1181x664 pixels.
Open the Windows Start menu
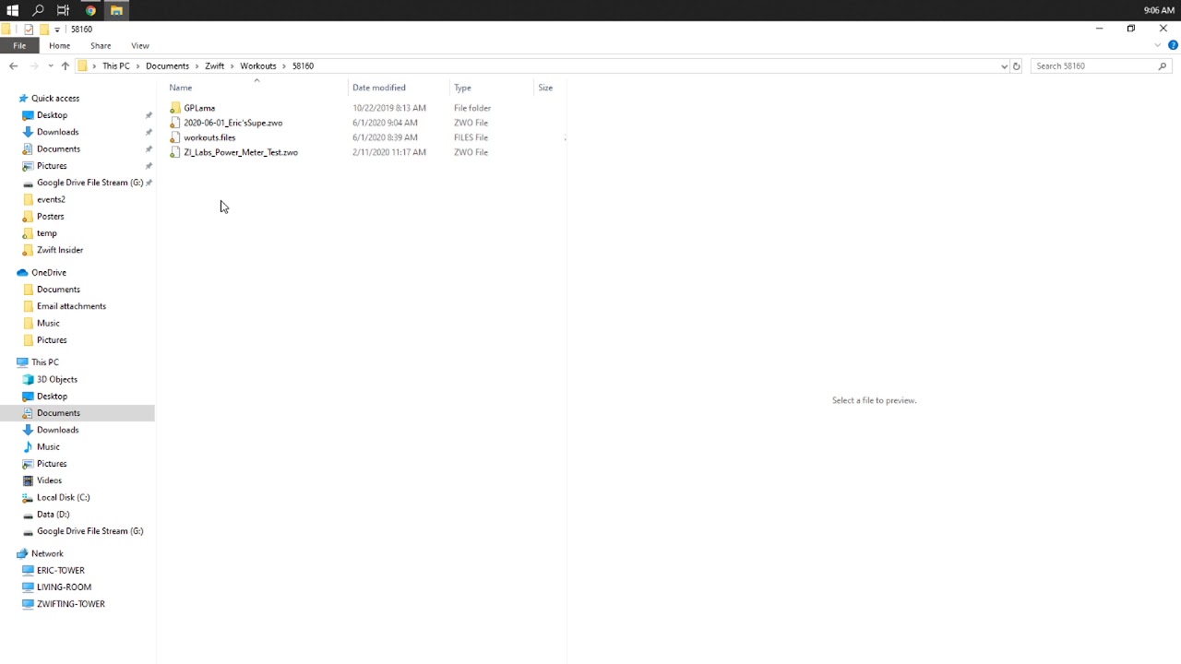click(12, 10)
